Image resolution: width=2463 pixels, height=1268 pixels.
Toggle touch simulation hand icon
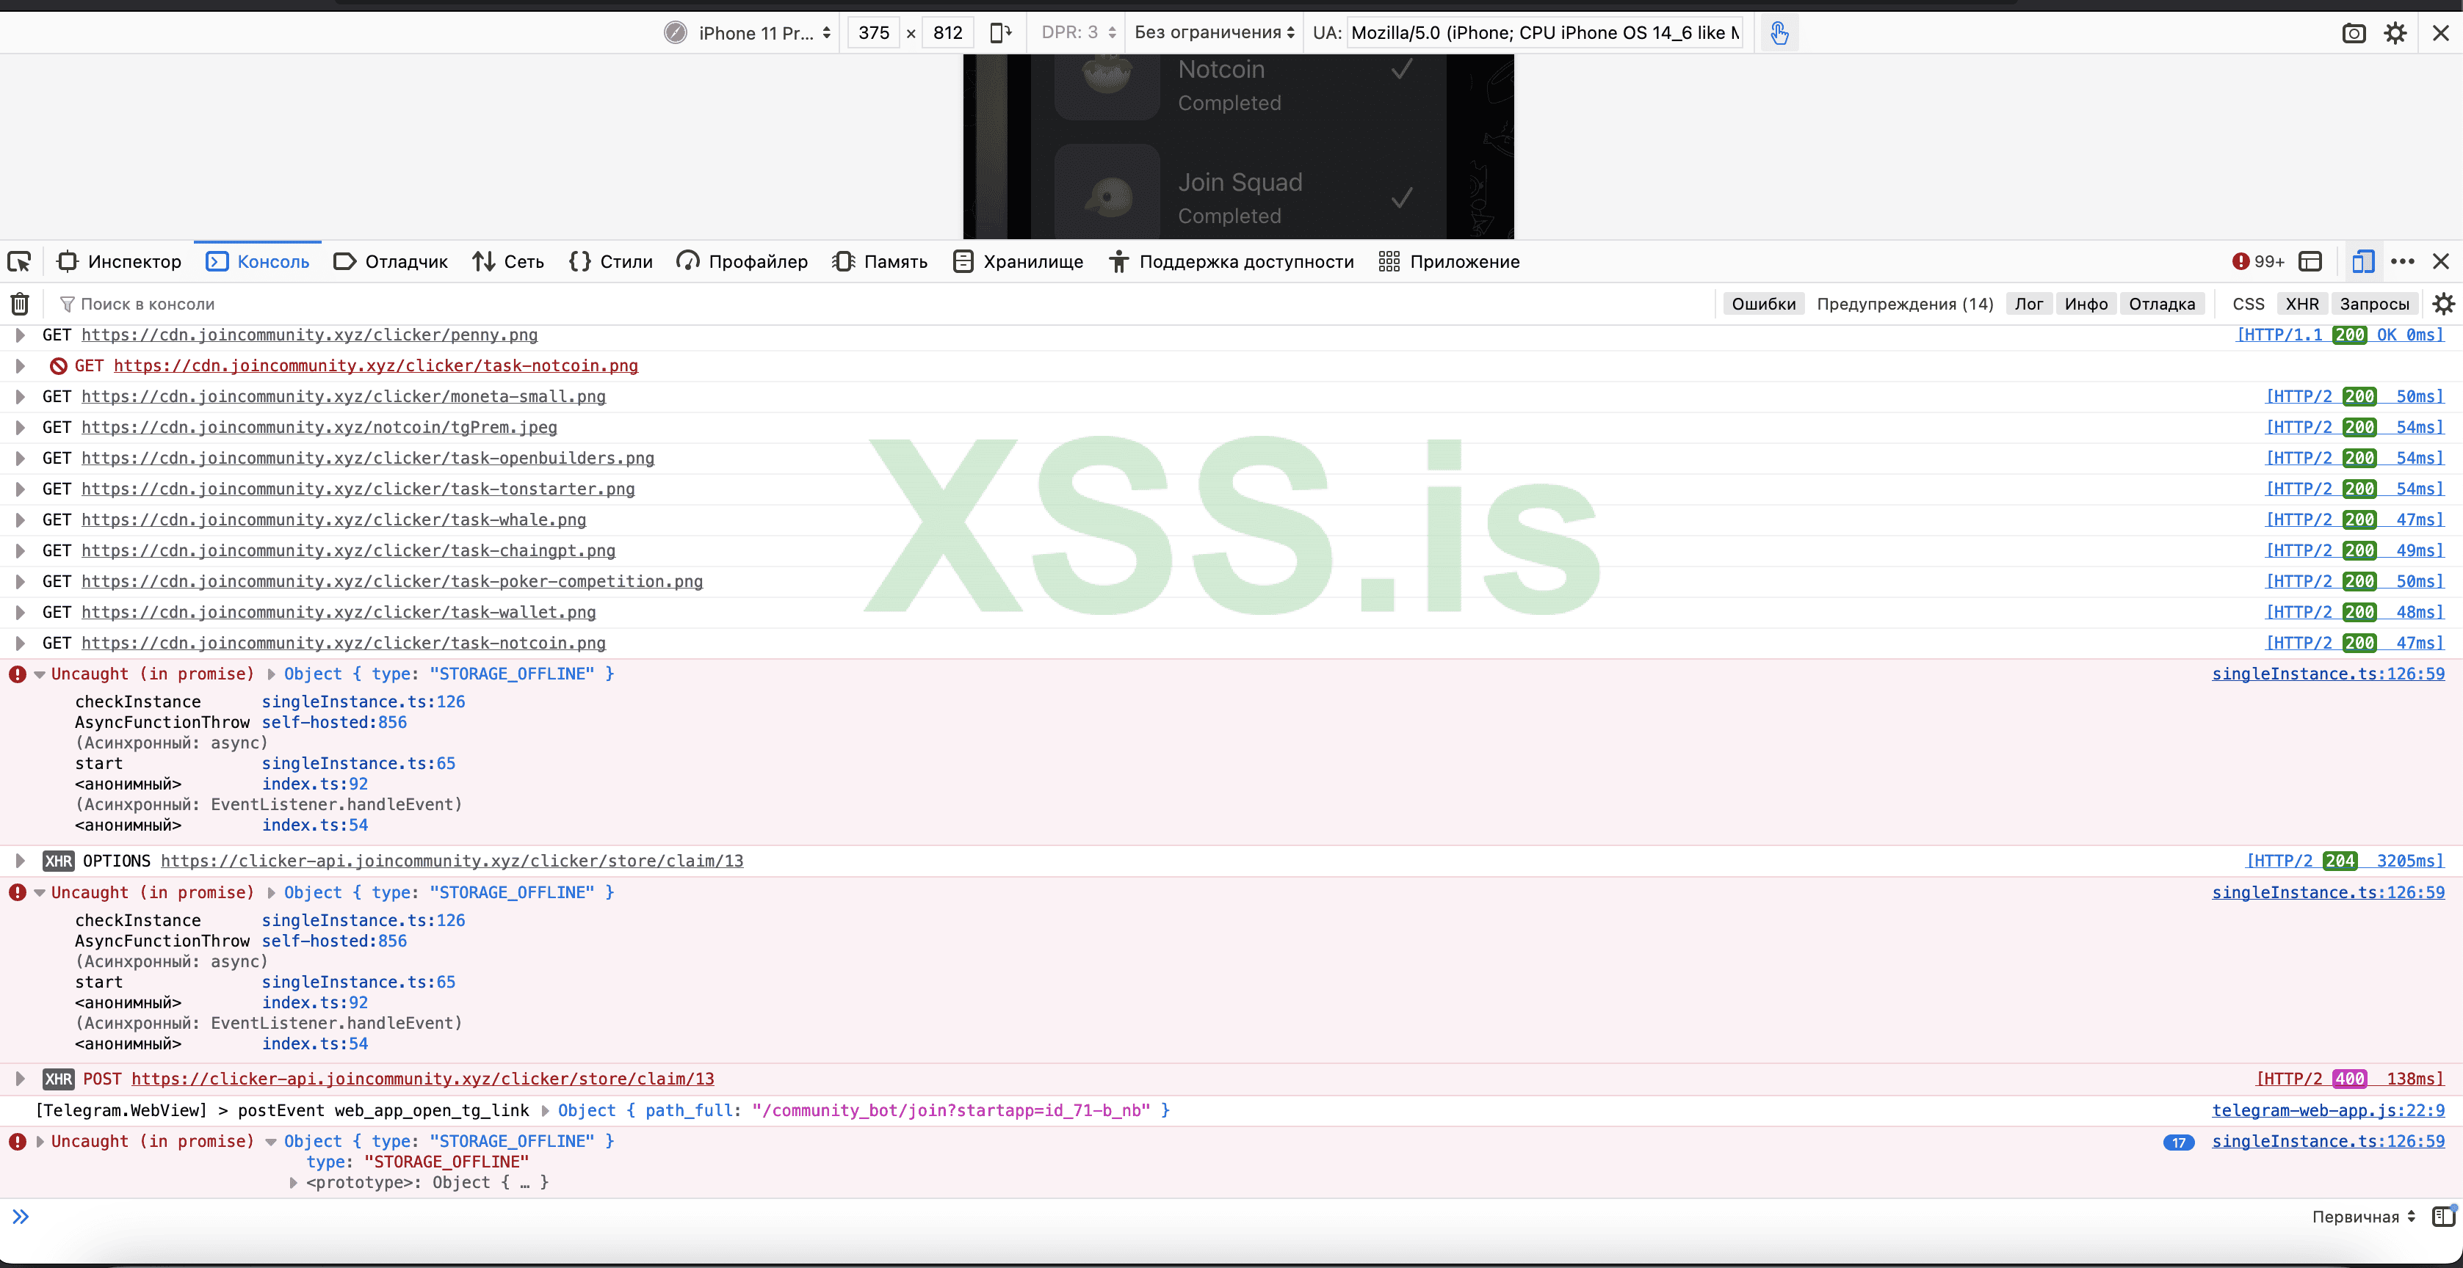1779,34
